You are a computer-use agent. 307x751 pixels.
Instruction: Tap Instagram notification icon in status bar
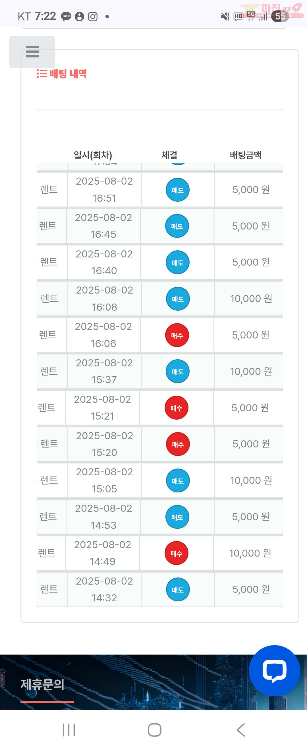point(93,16)
